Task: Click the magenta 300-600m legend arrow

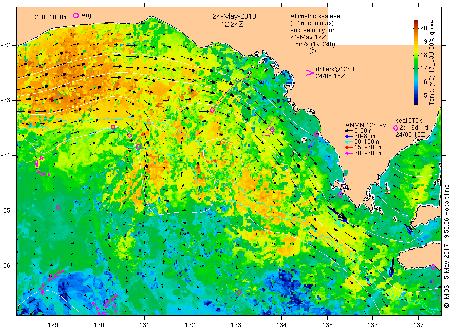Action: (x=349, y=153)
